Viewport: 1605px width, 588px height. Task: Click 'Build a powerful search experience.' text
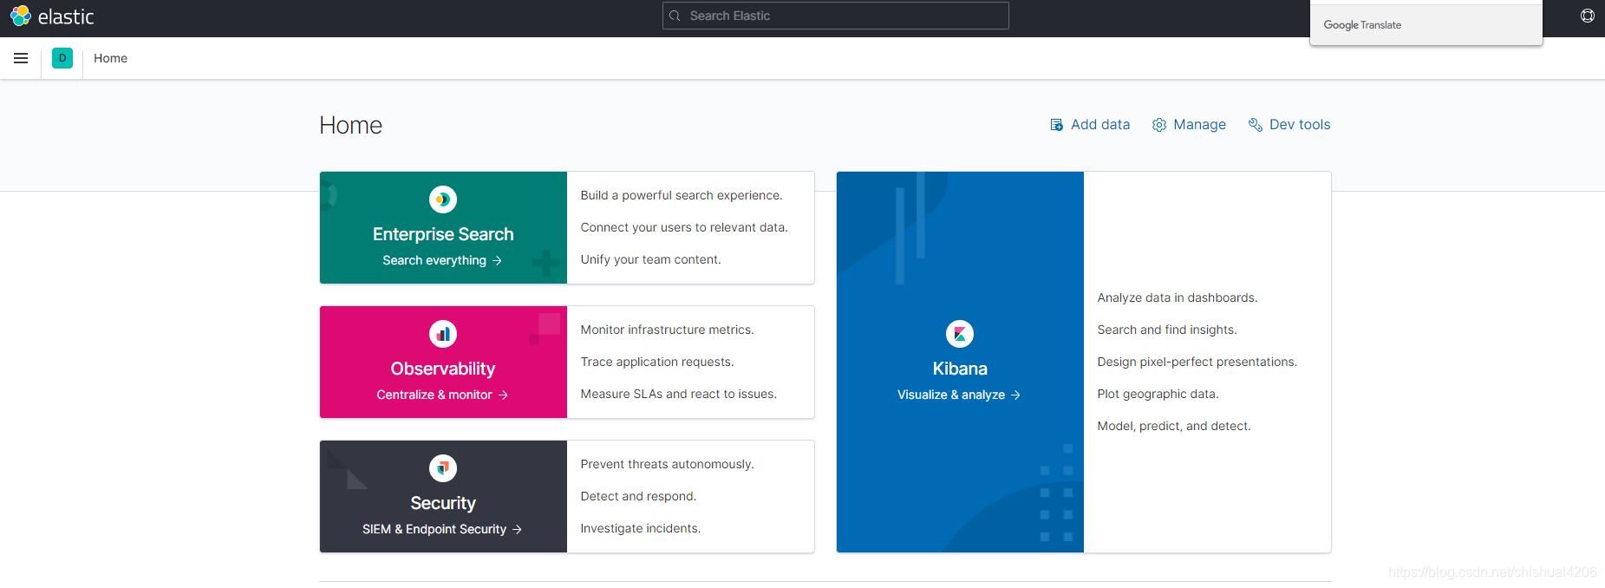pyautogui.click(x=682, y=195)
